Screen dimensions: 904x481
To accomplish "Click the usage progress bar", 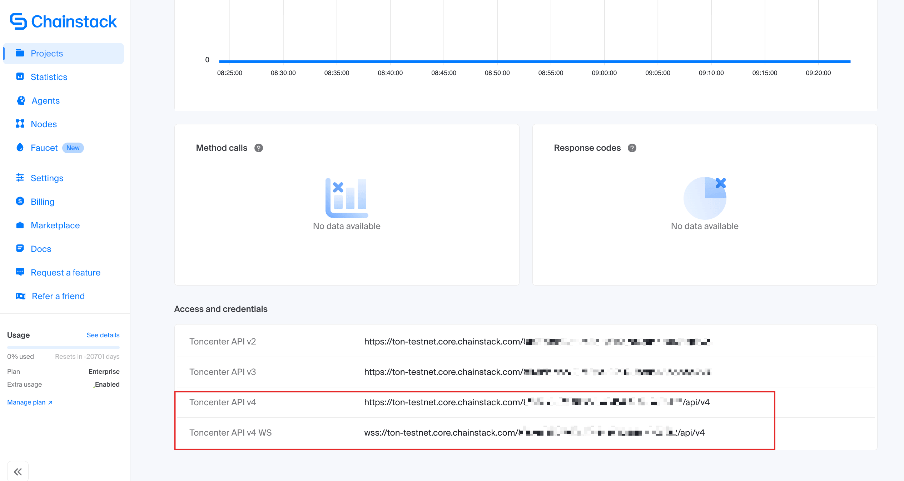I will pos(63,347).
